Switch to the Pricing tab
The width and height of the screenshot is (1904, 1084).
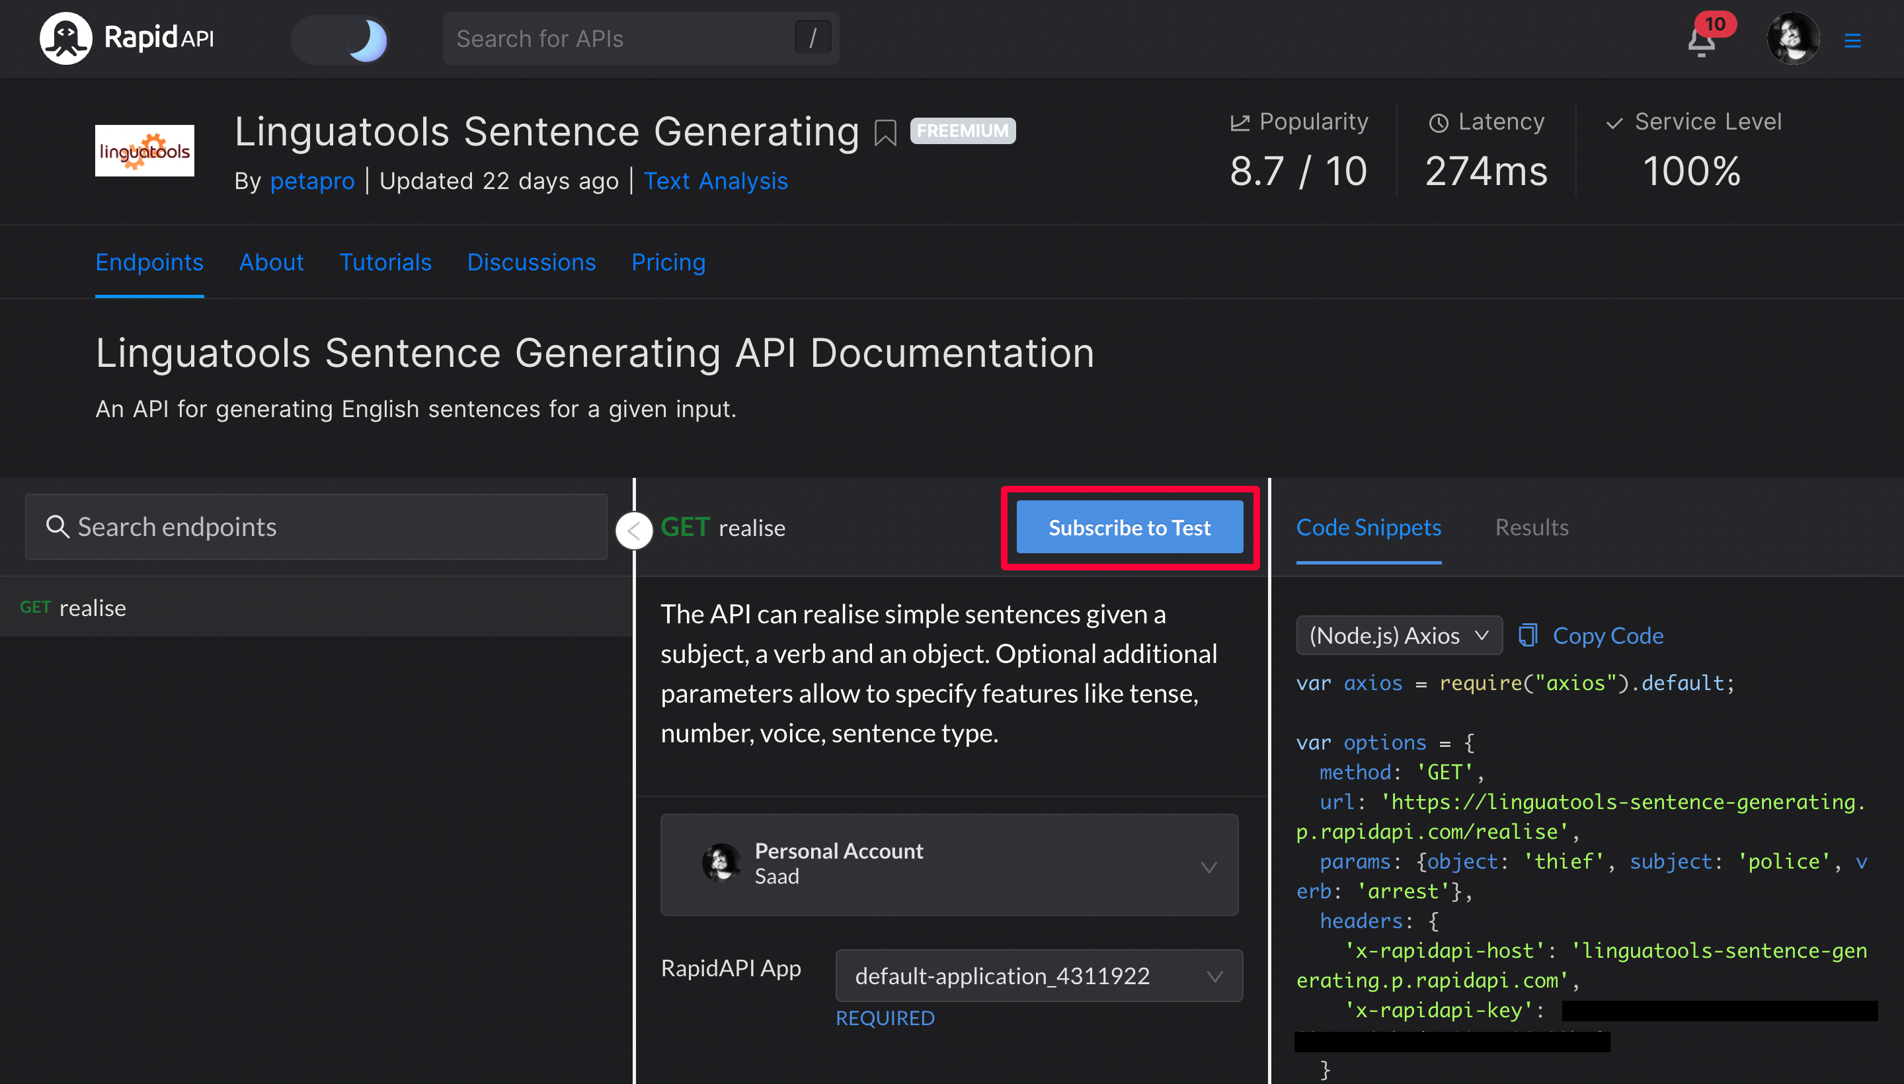[668, 262]
